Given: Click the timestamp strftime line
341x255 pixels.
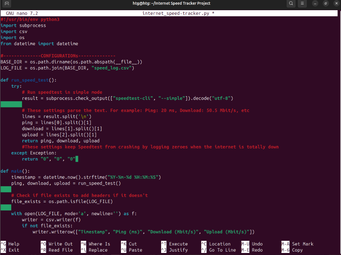Looking at the screenshot, I should [86, 177].
